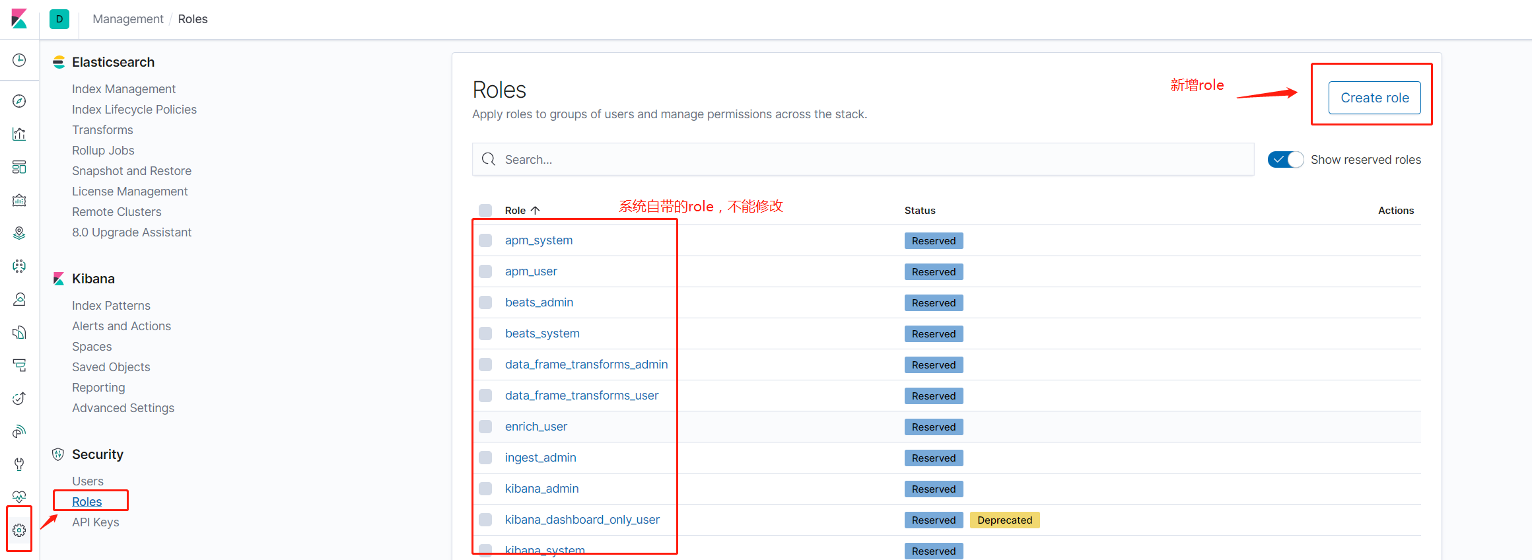The width and height of the screenshot is (1532, 560).
Task: Open Machine Learning from the sidebar icon
Action: [19, 266]
